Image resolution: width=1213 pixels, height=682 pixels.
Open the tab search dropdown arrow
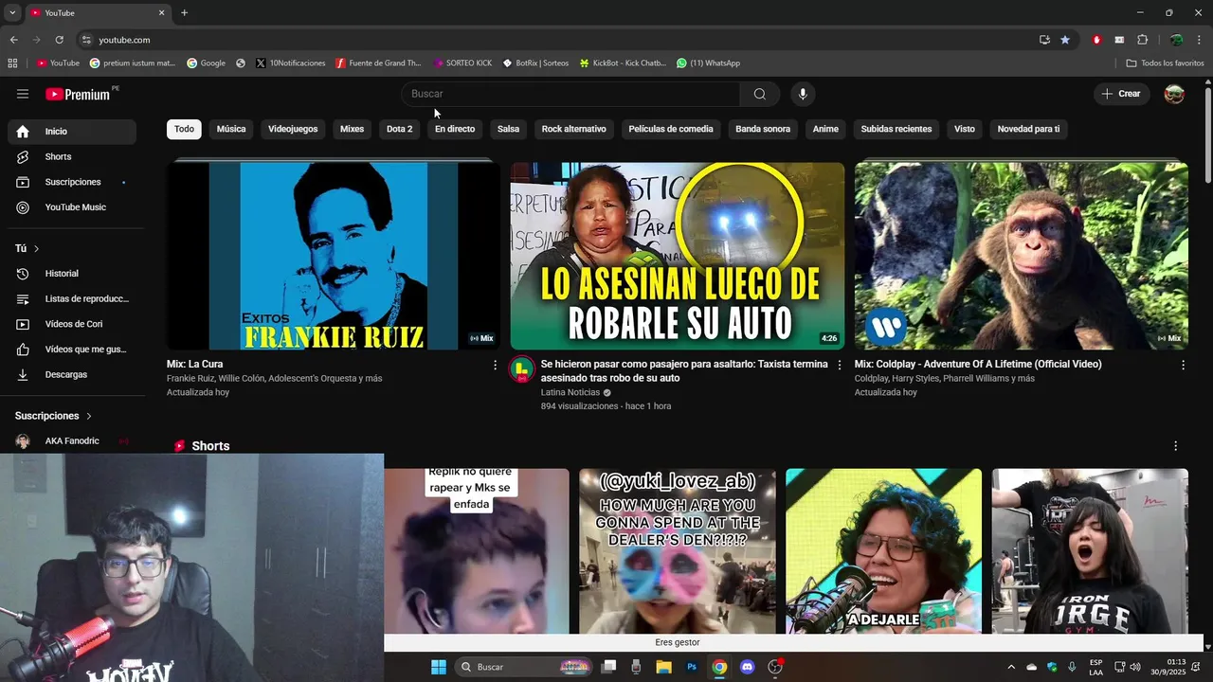pos(12,13)
